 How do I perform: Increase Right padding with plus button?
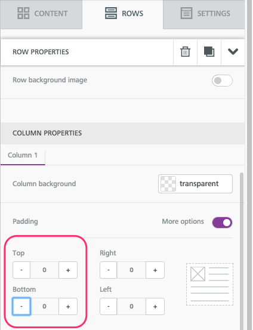coord(155,270)
